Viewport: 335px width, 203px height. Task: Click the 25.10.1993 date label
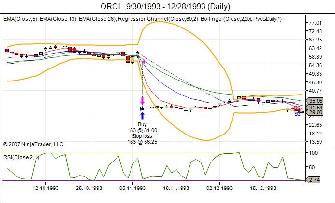(x=89, y=189)
